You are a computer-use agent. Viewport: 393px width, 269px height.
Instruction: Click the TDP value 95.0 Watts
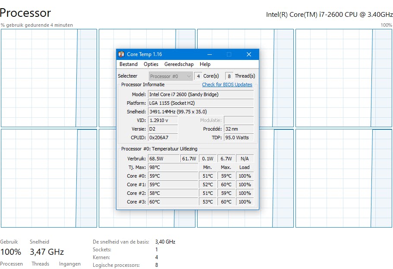[x=239, y=138]
